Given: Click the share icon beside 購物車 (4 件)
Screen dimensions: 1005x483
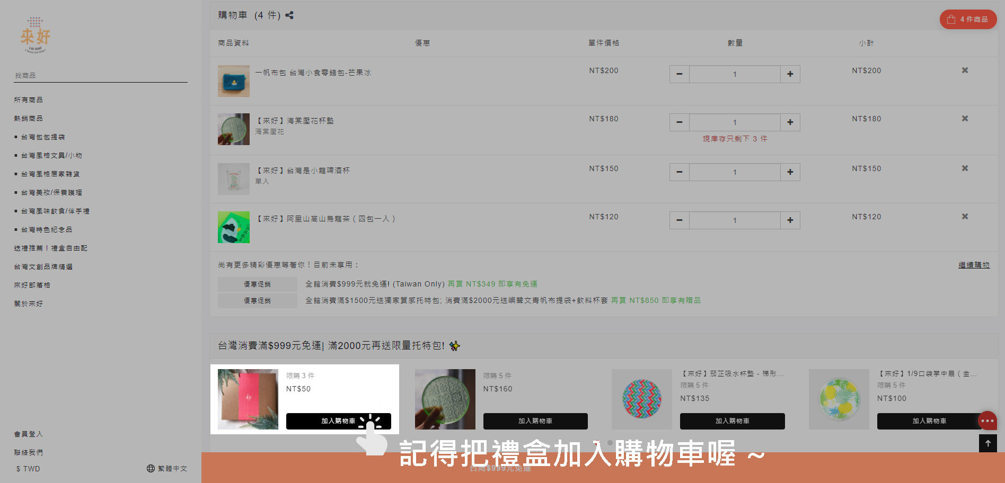Looking at the screenshot, I should [289, 15].
